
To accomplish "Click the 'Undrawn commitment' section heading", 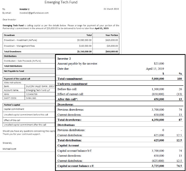I will [x=72, y=84].
